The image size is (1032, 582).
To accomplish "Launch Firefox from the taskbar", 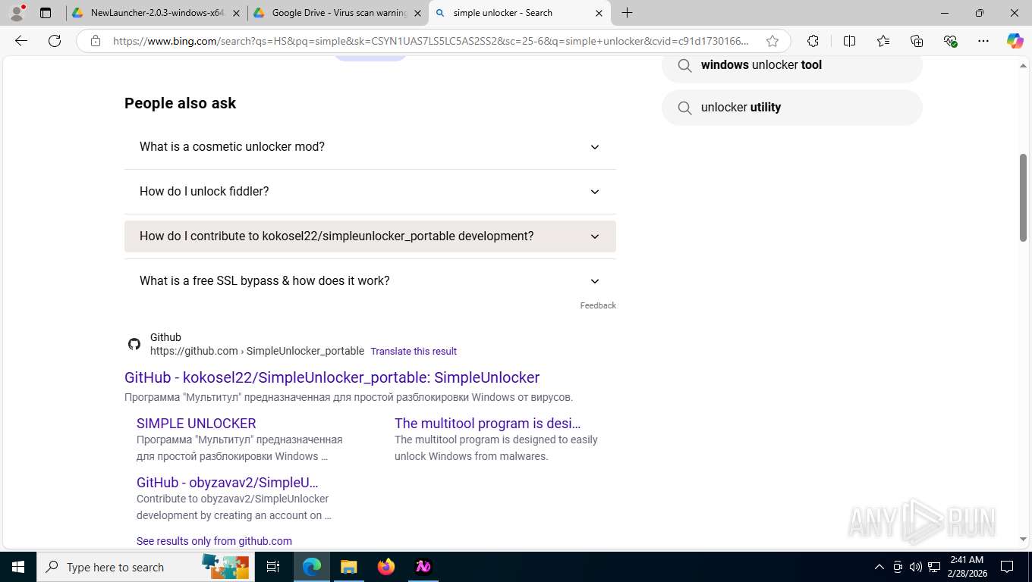I will (386, 567).
